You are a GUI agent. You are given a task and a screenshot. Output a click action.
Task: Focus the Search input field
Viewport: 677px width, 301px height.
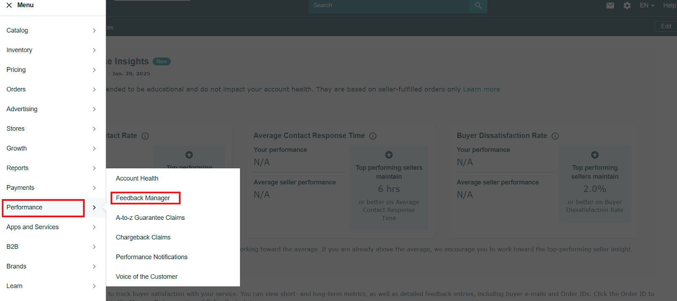pyautogui.click(x=389, y=5)
